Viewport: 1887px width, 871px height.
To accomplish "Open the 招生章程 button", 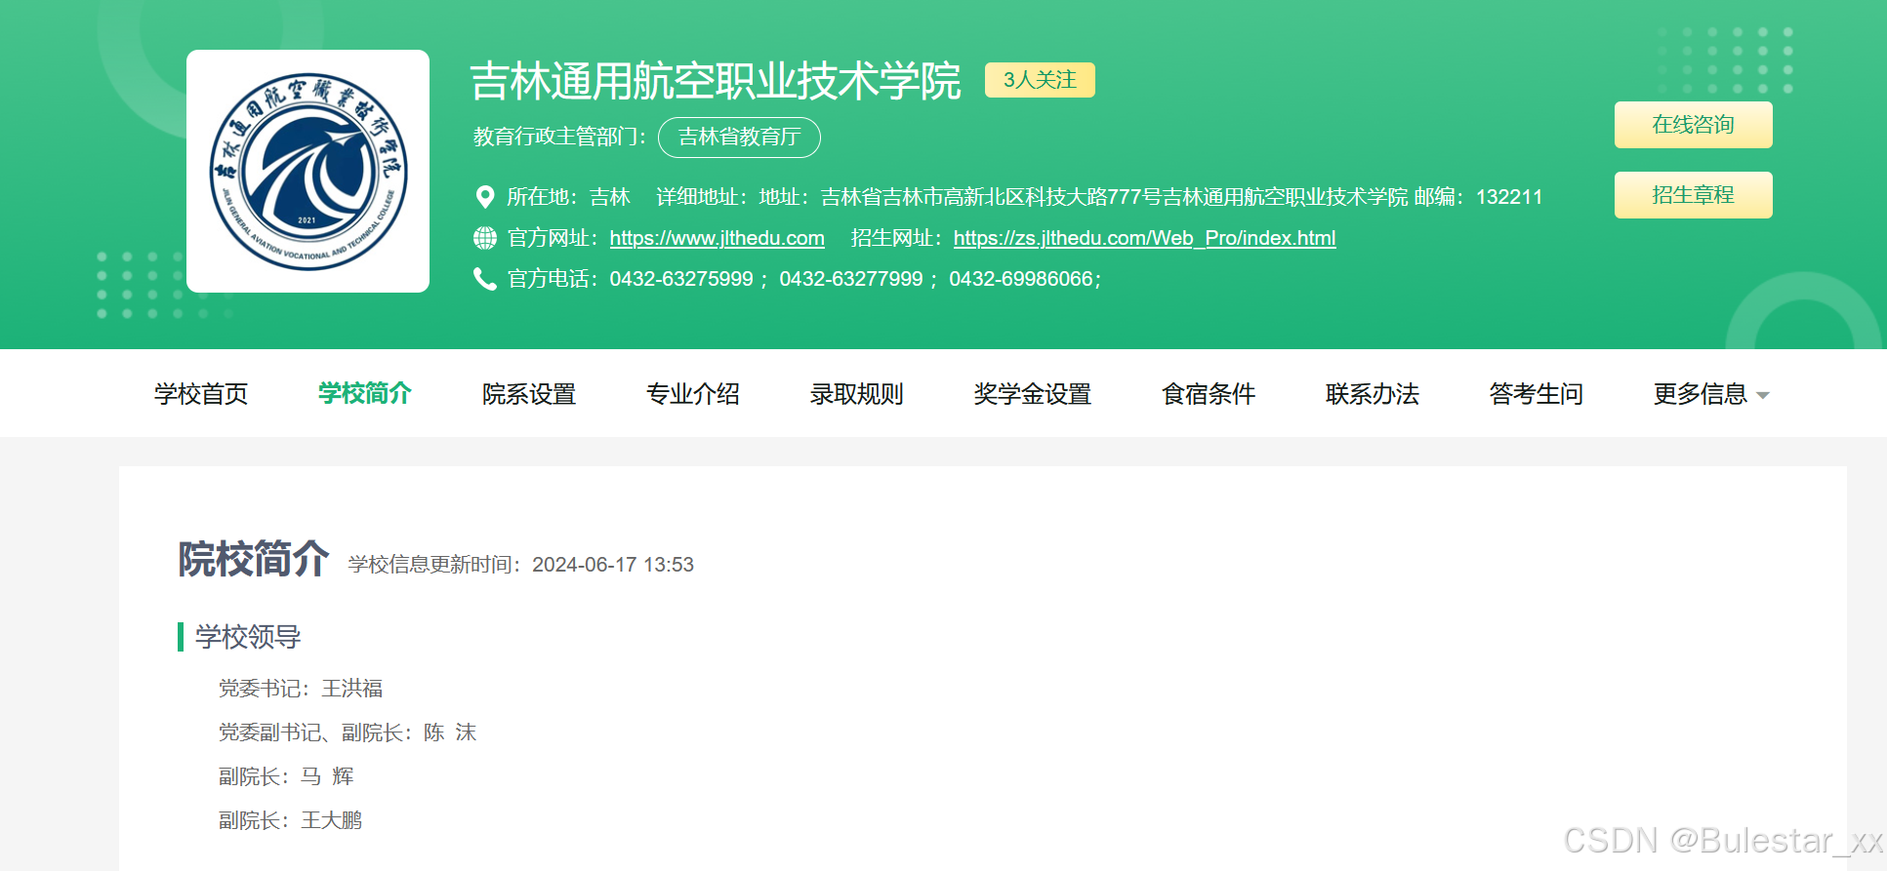I will click(x=1693, y=195).
